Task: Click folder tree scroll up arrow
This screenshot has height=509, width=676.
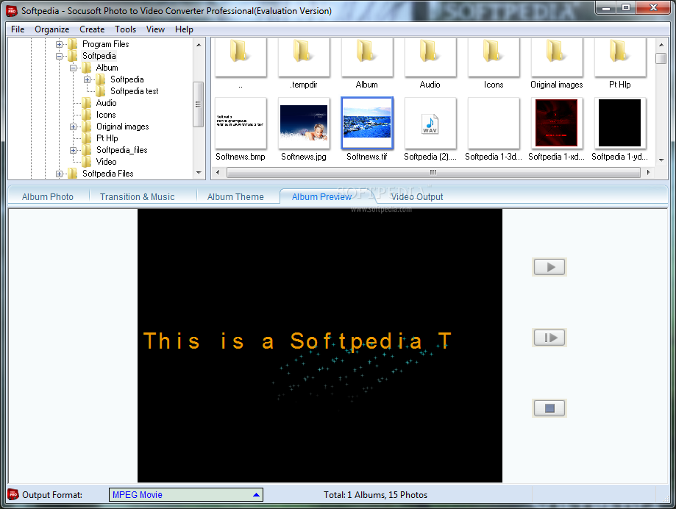Action: (199, 44)
